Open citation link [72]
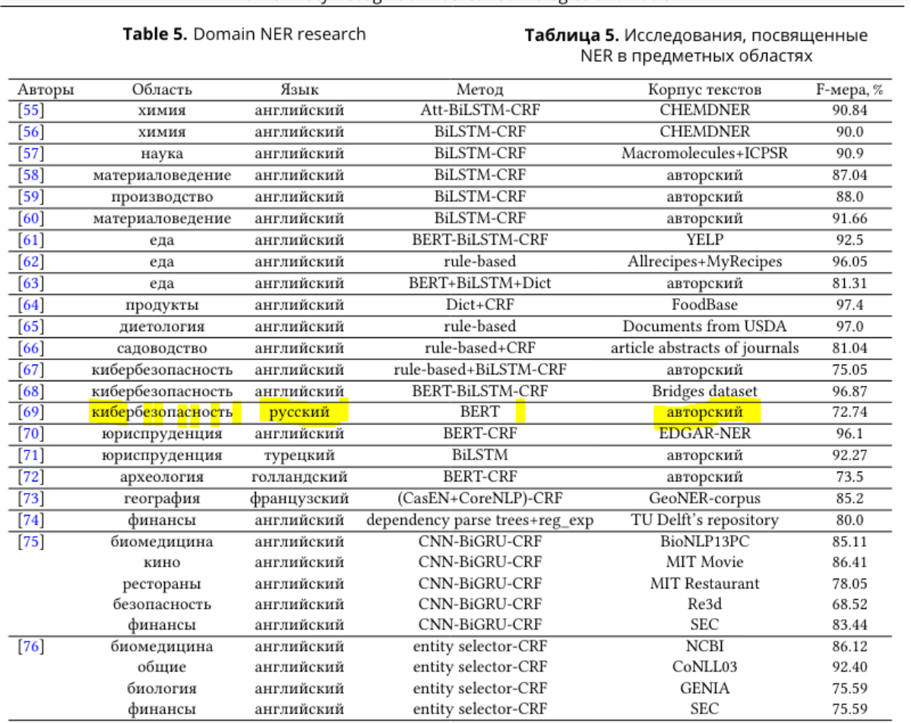Image resolution: width=911 pixels, height=723 pixels. pos(31,477)
